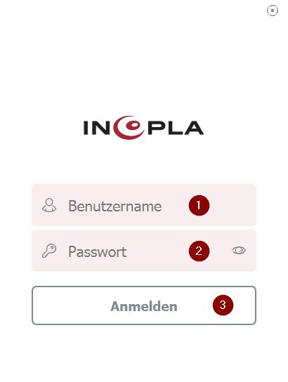288x382 pixels.
Task: Click the empty left part of the Anmelden button
Action: pyautogui.click(x=71, y=305)
